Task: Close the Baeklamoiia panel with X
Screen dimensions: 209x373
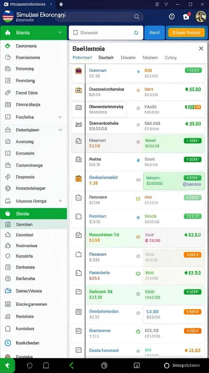Action: 201,48
